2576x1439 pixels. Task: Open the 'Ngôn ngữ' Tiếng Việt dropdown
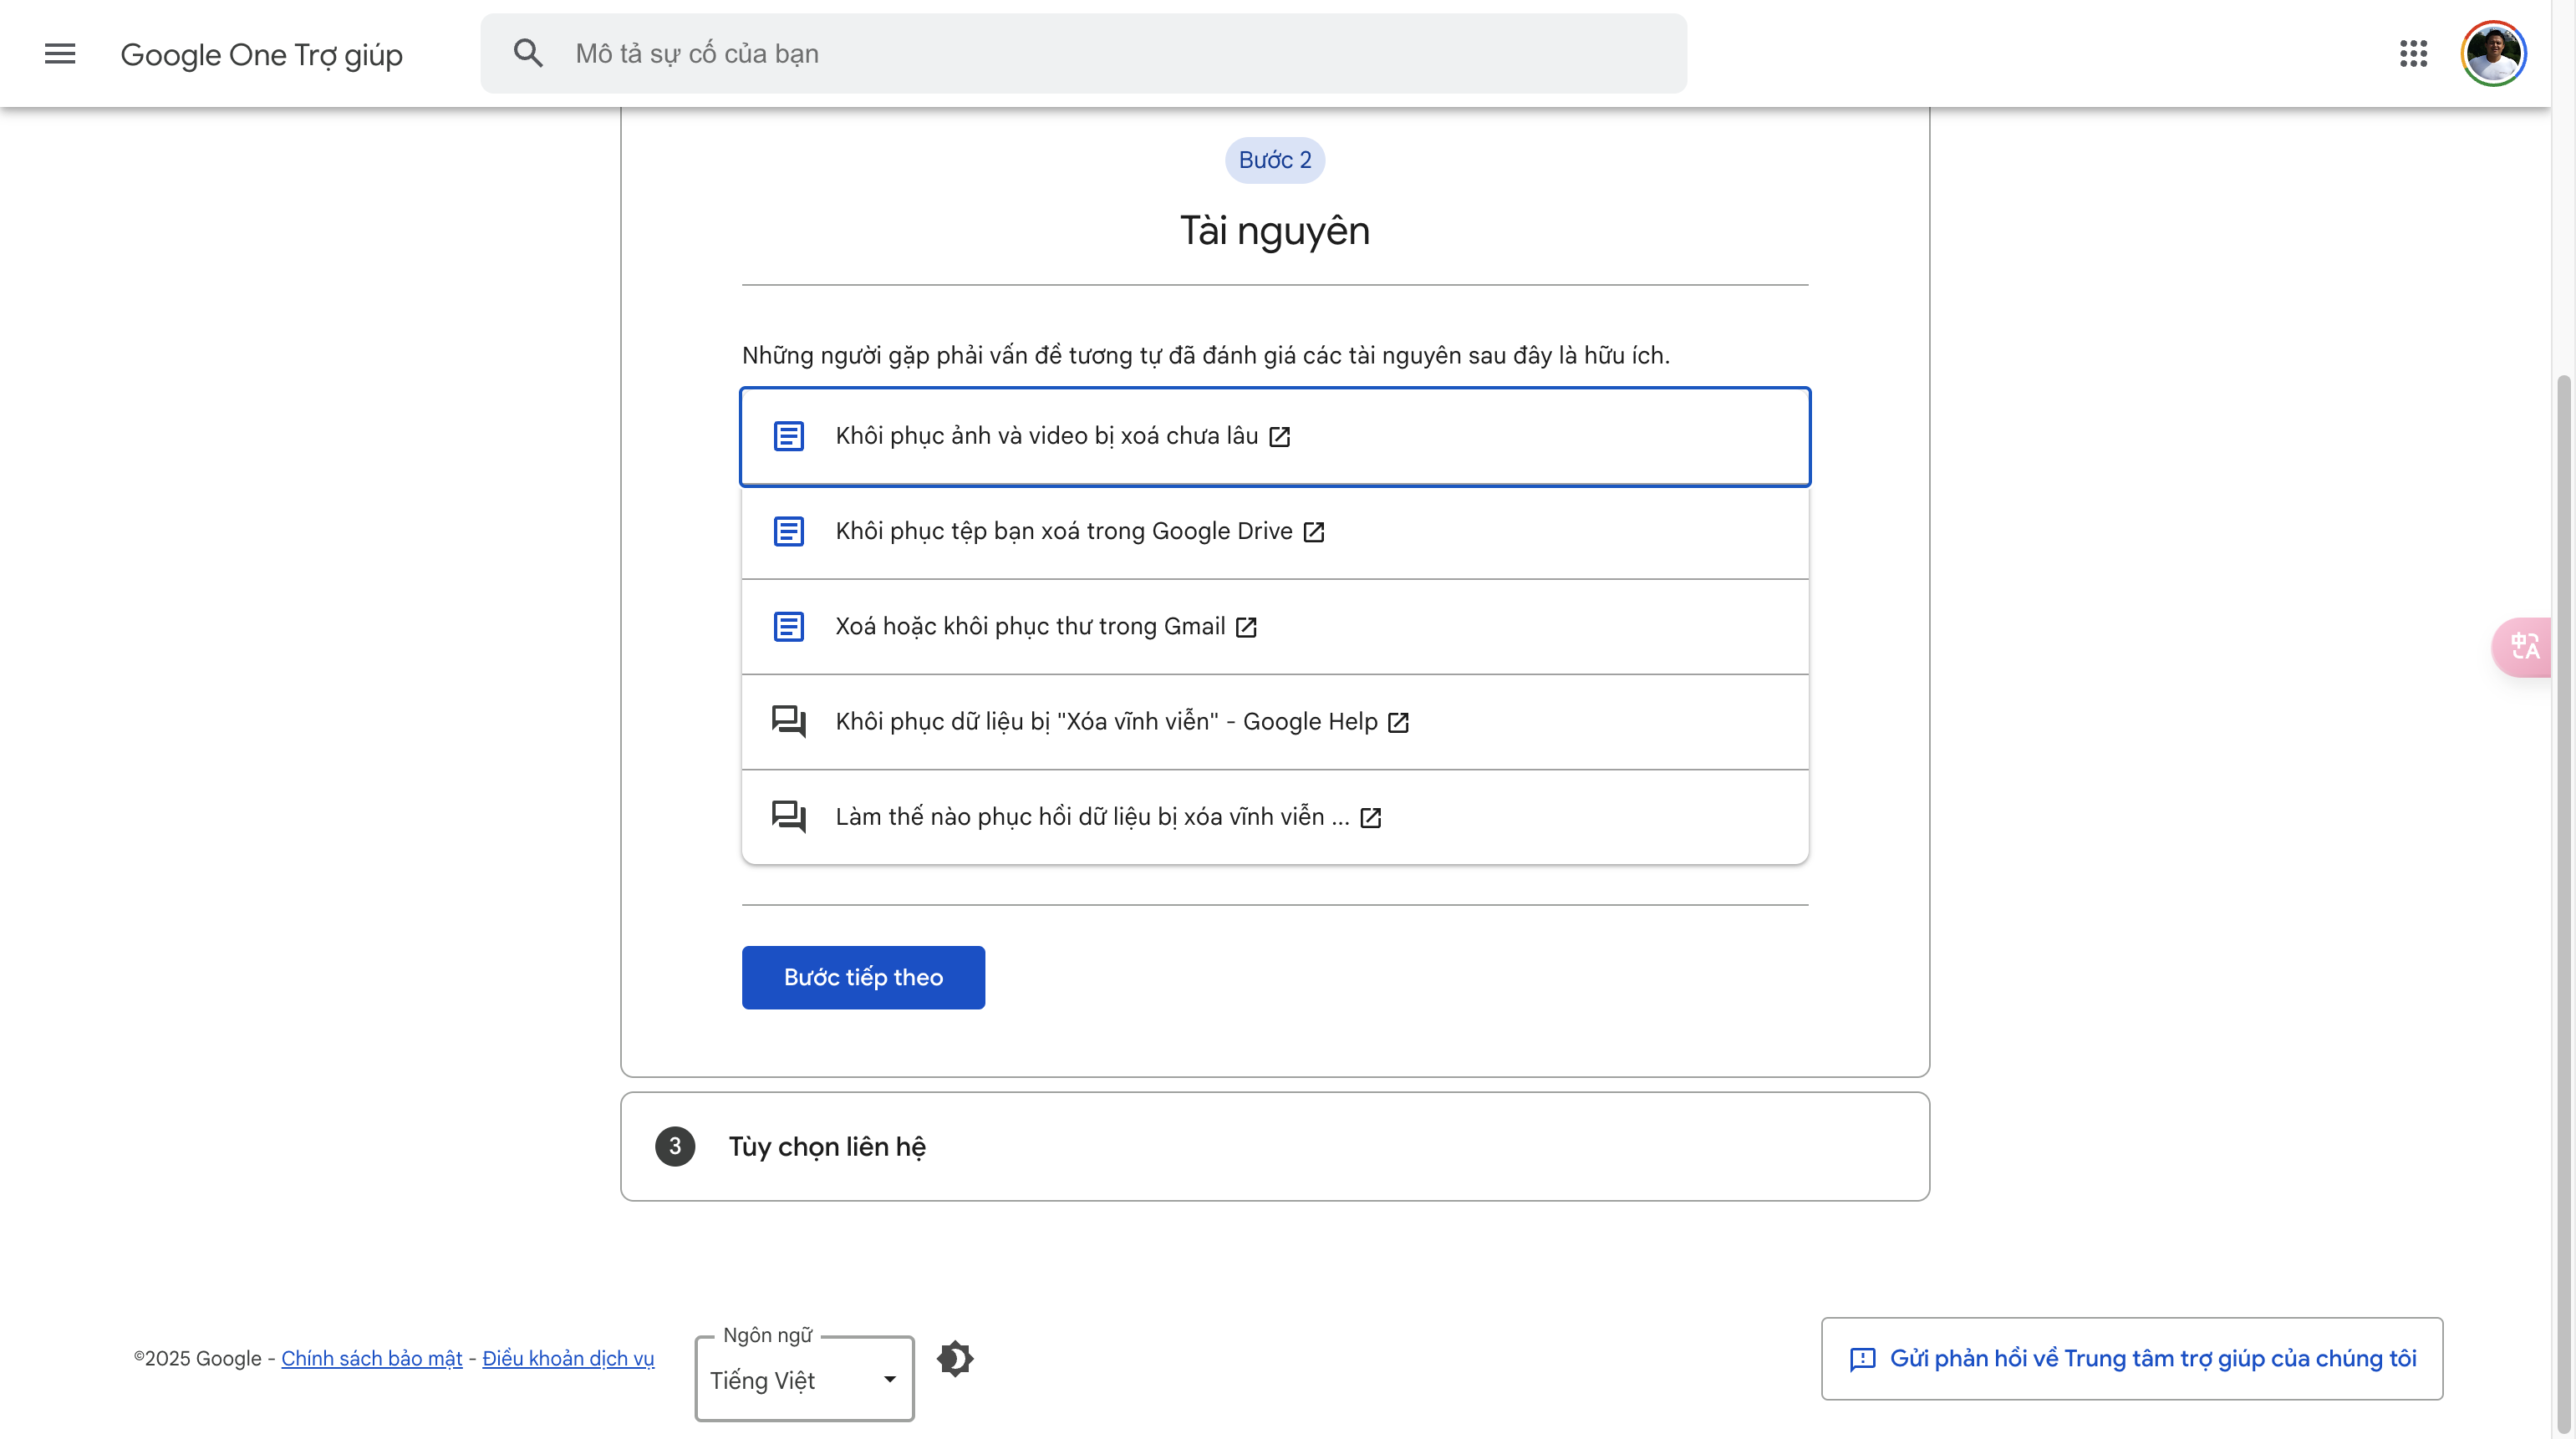[x=804, y=1379]
